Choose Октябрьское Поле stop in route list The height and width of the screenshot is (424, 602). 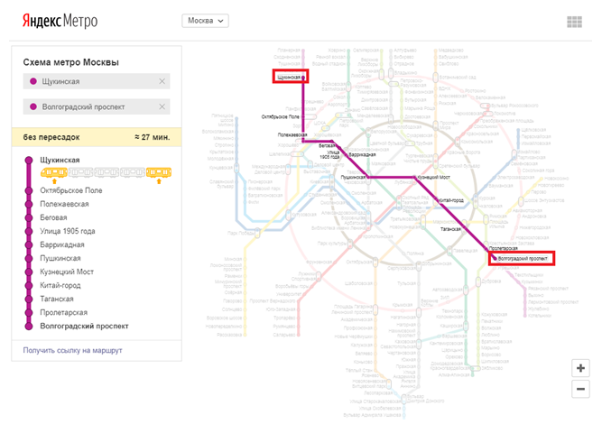pos(71,190)
